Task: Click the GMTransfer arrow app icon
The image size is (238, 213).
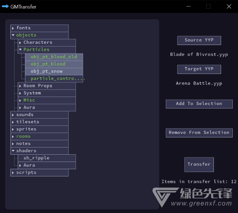Action: [5, 6]
